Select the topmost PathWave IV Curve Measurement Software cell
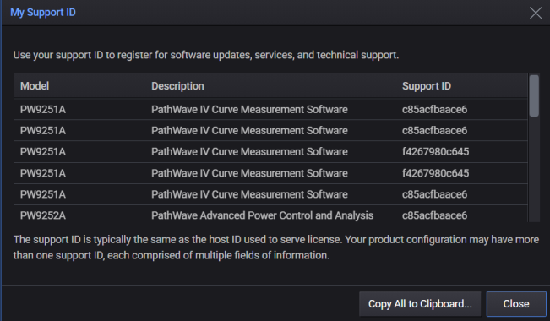Screen dimensions: 550x321 click(249, 110)
